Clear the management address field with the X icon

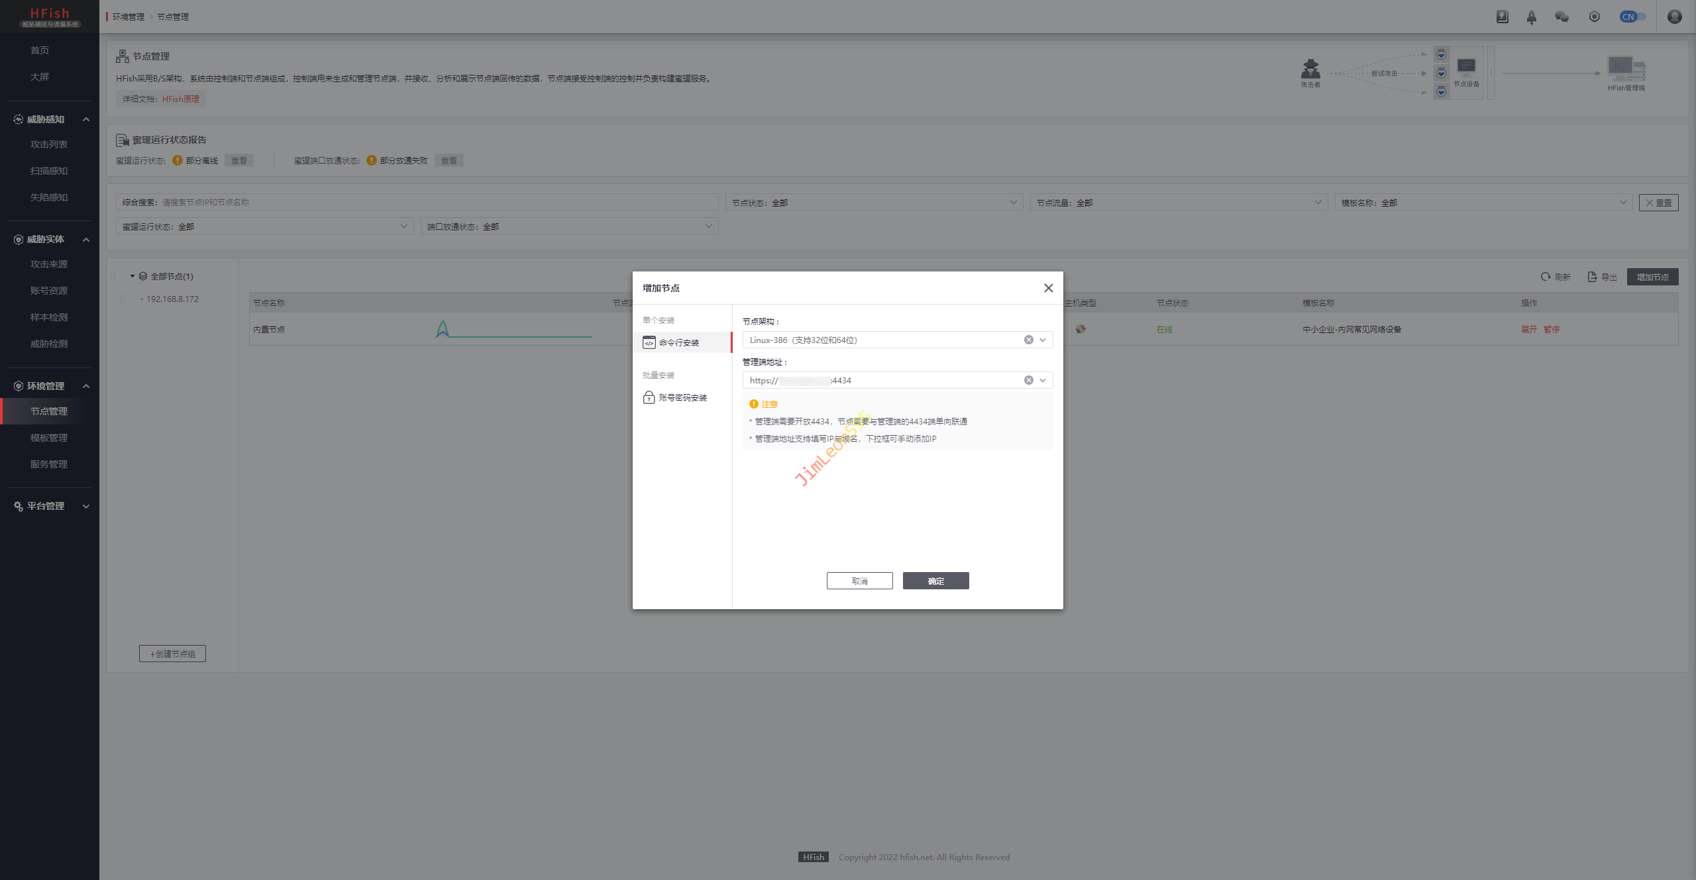(1028, 380)
